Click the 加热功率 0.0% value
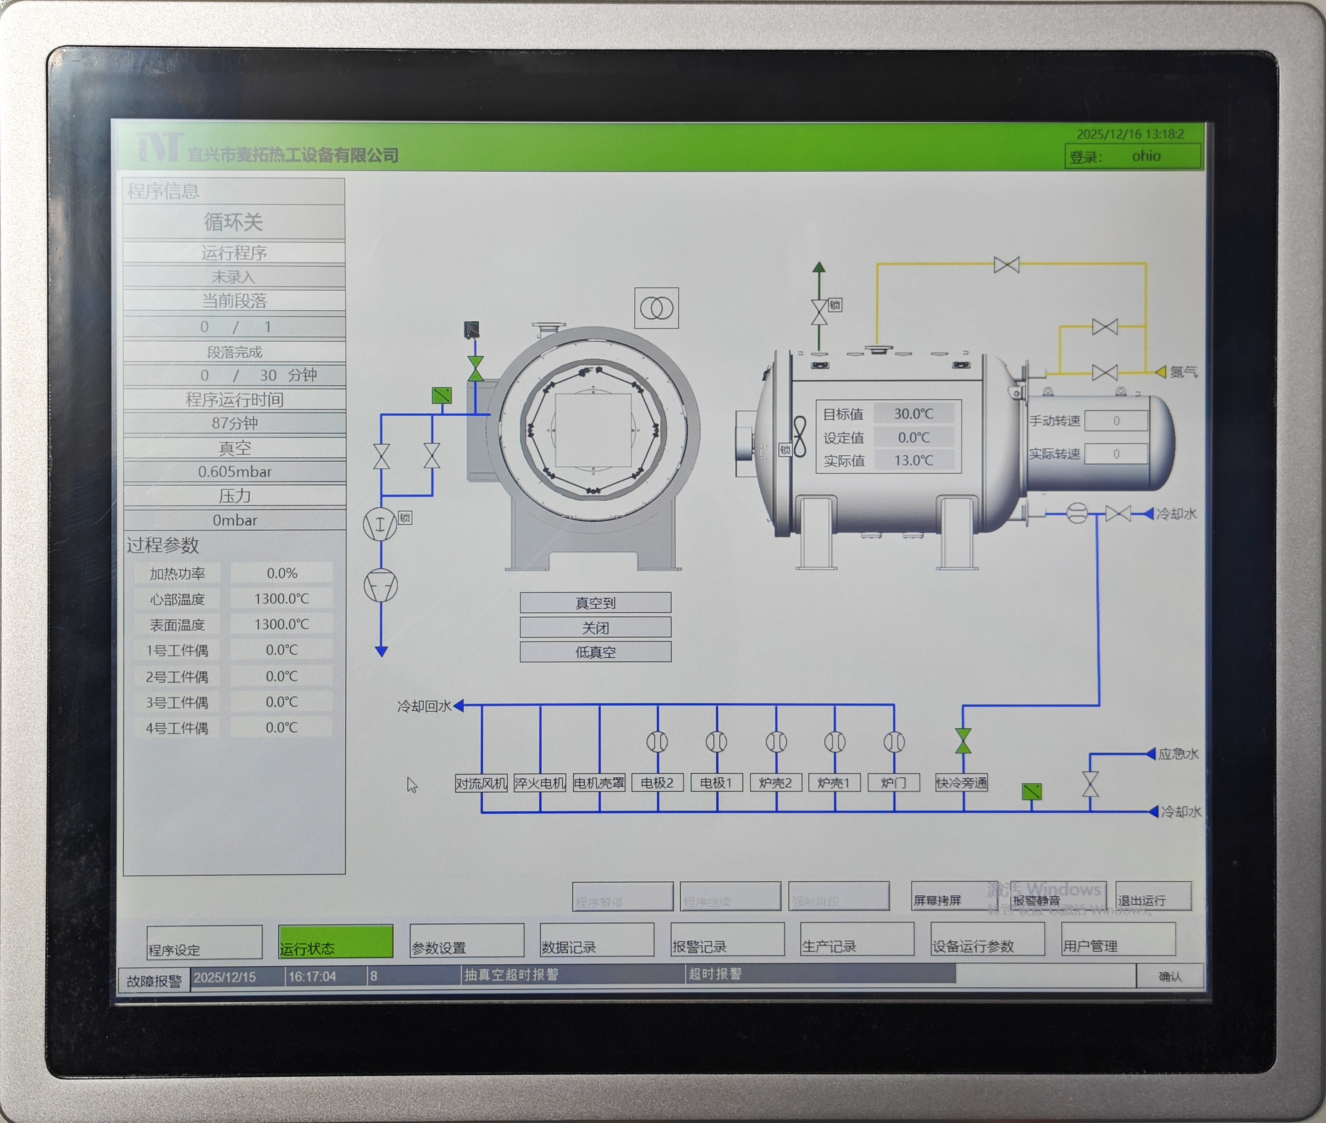The image size is (1326, 1123). pyautogui.click(x=281, y=574)
